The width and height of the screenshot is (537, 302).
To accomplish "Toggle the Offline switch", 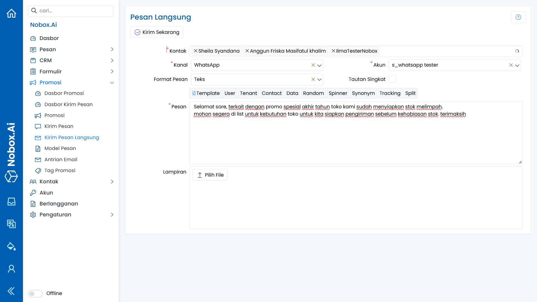I will 35,293.
